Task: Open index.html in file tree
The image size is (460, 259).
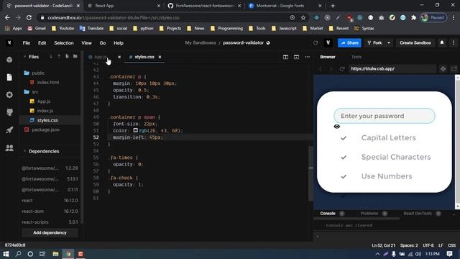Action: coord(48,83)
